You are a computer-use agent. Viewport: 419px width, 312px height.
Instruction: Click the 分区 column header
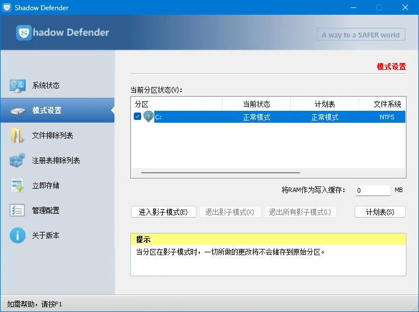tap(176, 104)
